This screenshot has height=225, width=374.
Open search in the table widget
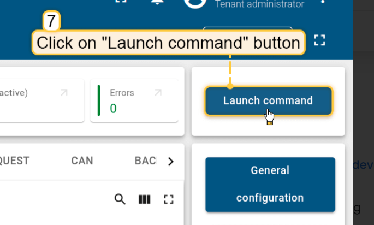[x=120, y=199]
